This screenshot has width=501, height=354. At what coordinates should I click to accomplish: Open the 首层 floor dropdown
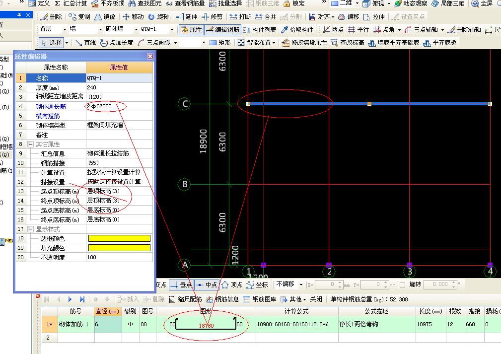pyautogui.click(x=65, y=29)
